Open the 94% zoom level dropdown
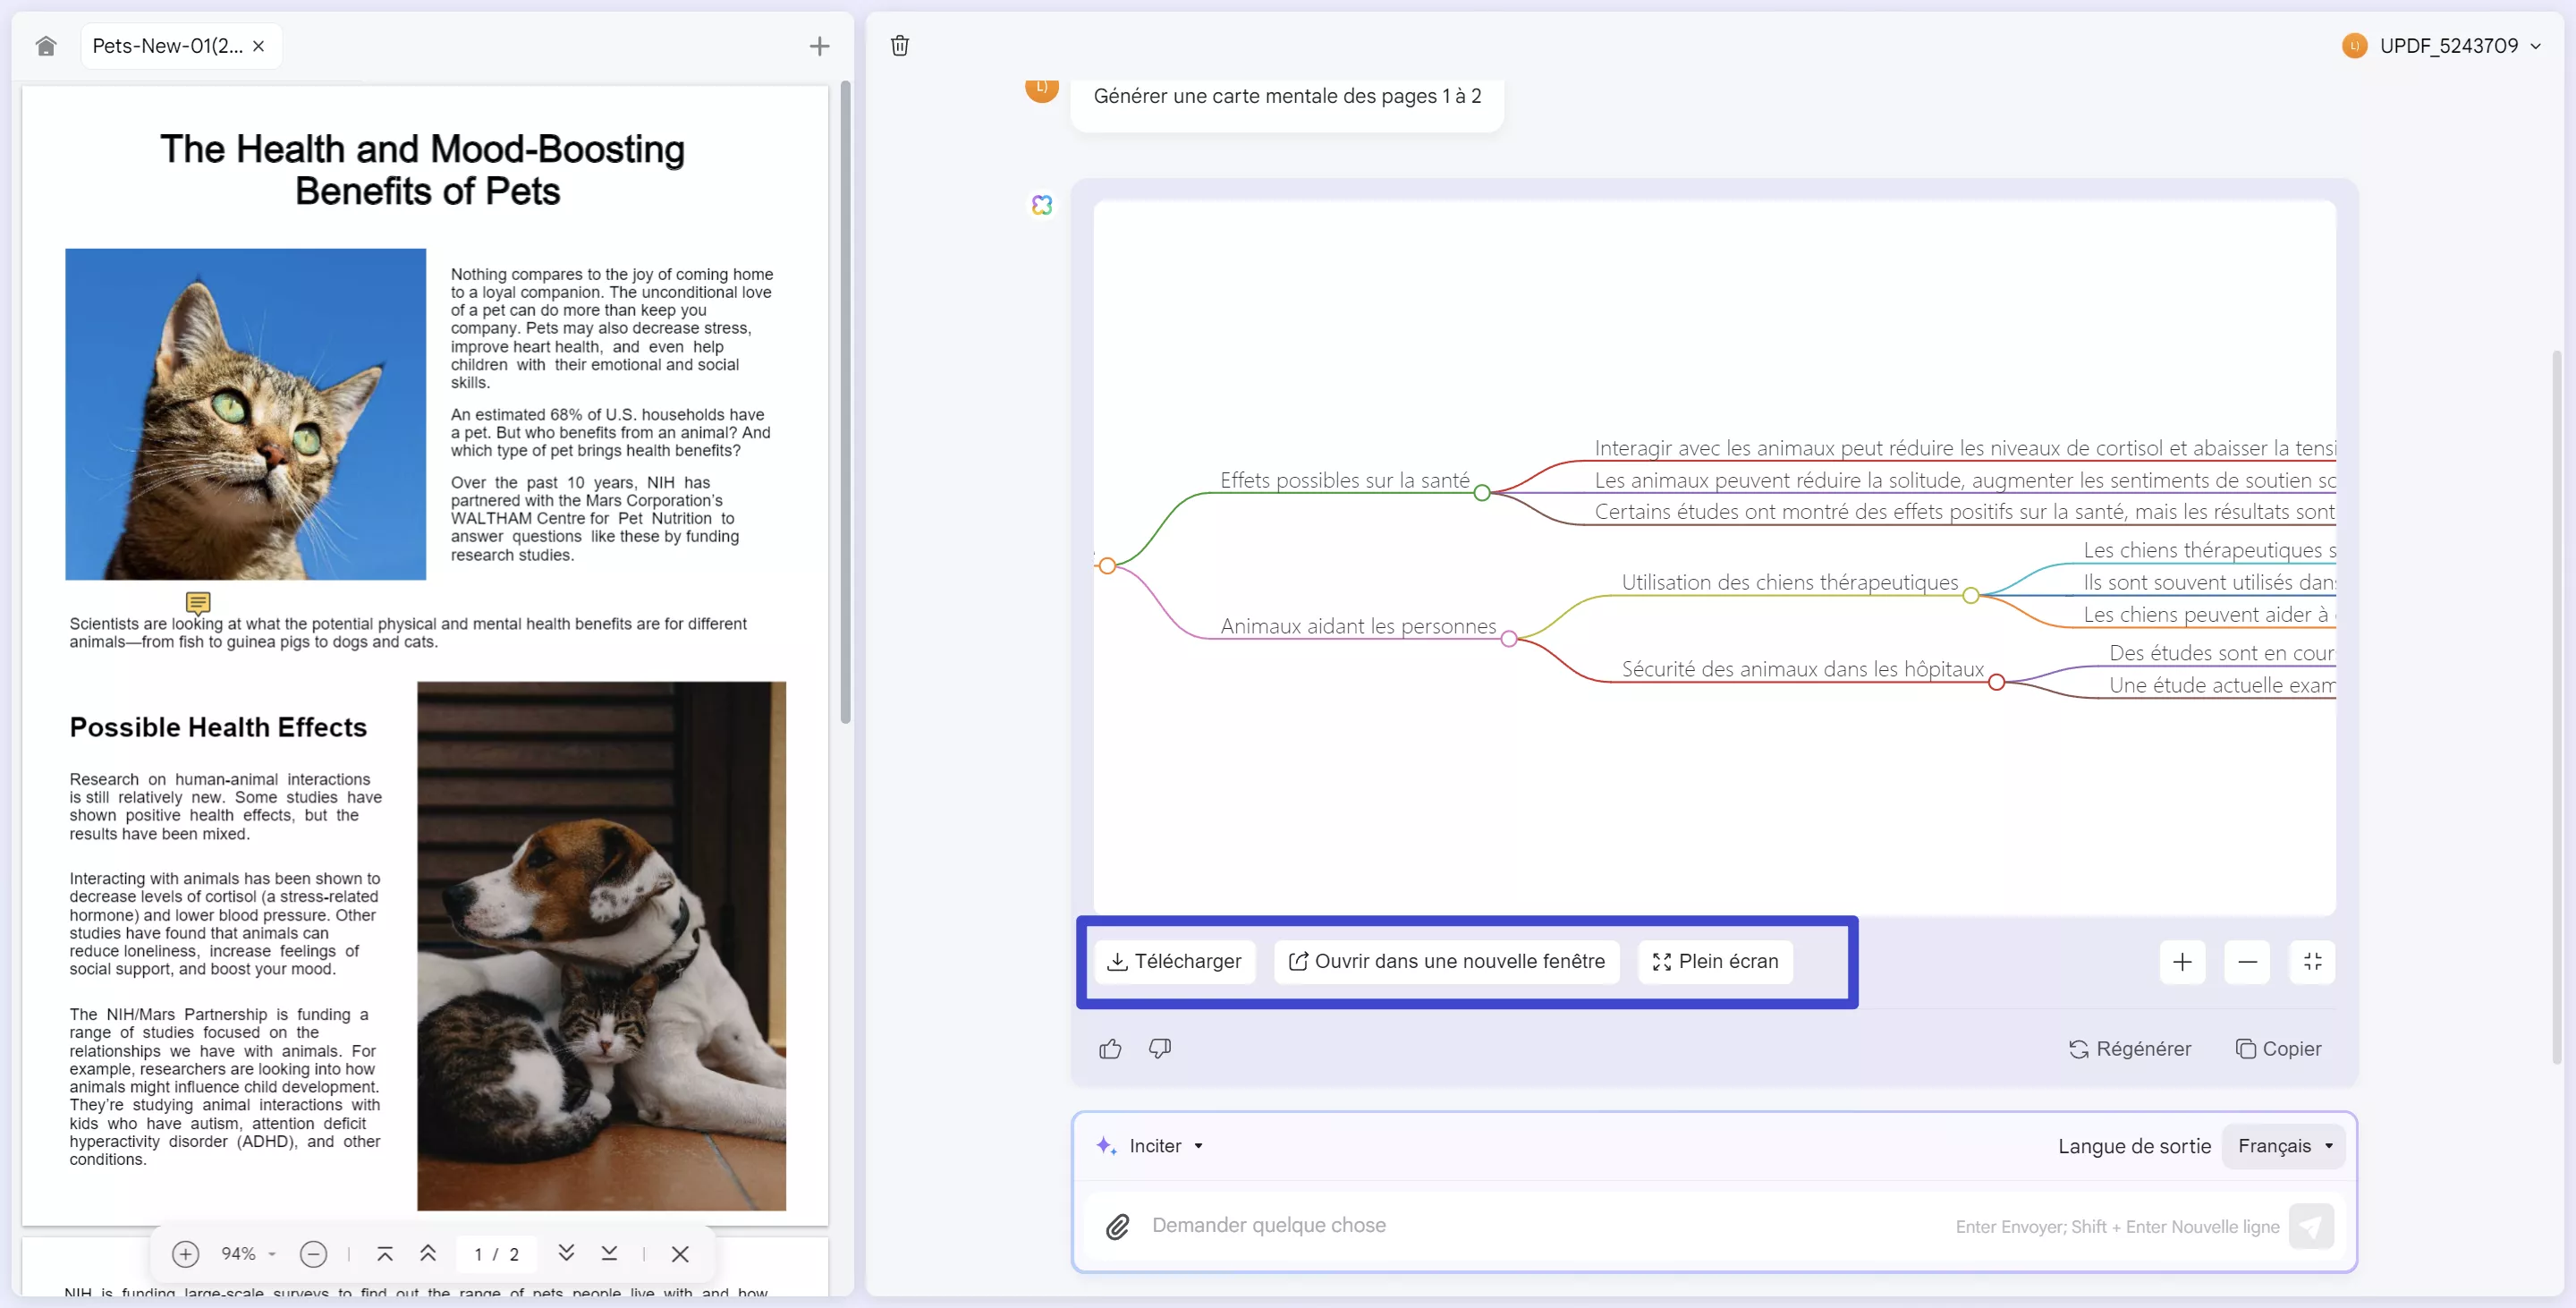 click(x=248, y=1254)
